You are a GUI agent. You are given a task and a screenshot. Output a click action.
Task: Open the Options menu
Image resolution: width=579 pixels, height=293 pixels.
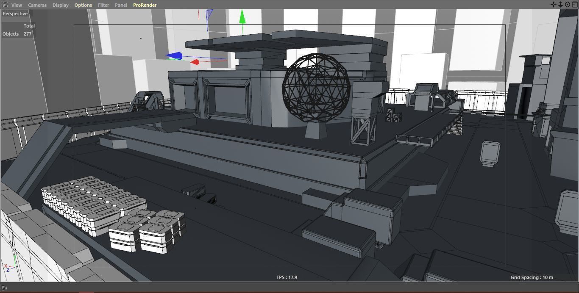[x=83, y=5]
